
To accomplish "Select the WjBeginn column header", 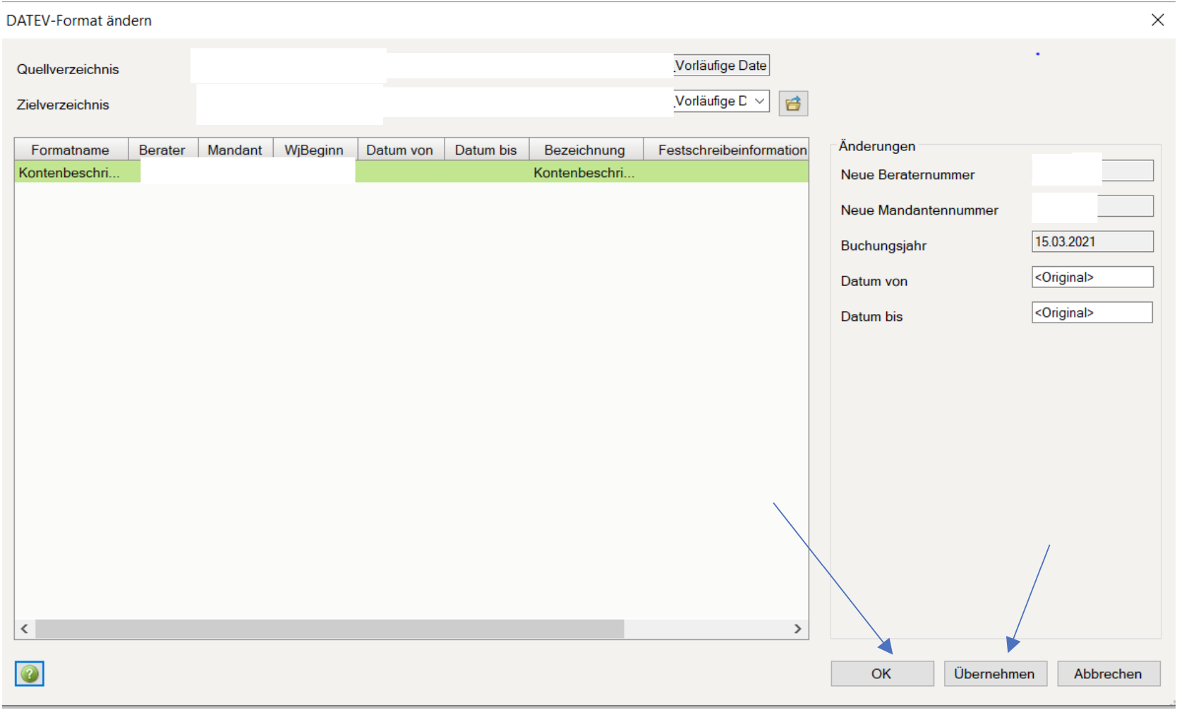I will (x=314, y=150).
